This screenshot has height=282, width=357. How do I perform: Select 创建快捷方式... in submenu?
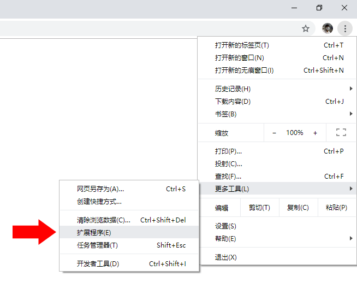coord(129,201)
